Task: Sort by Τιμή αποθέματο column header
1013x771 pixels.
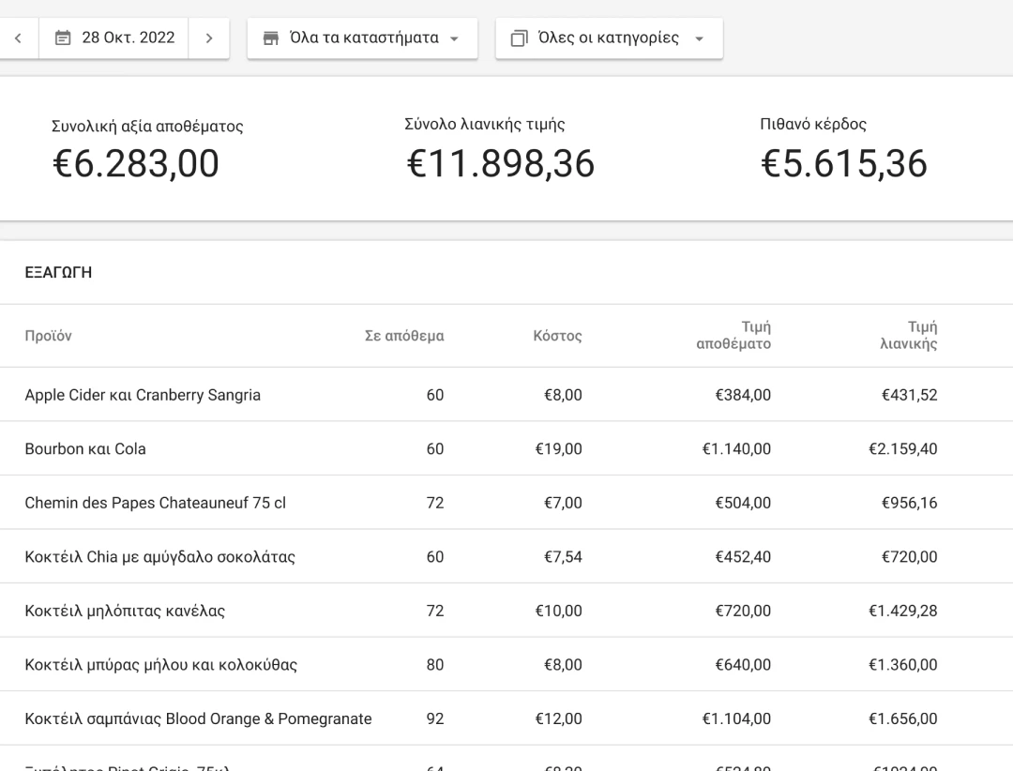Action: (x=733, y=336)
